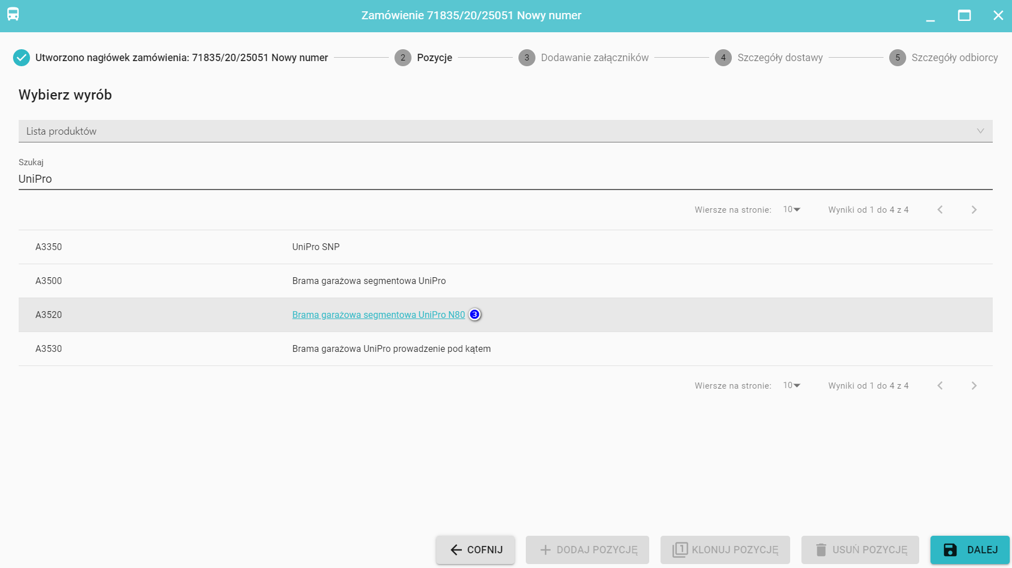Click the completed step checkmark icon

tap(22, 58)
